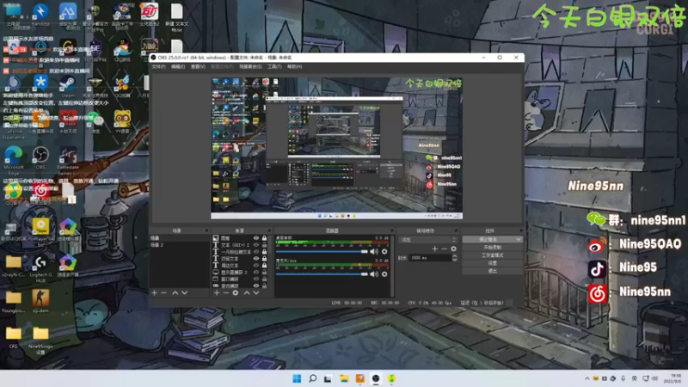Show hidden system tray icons chevron
The height and width of the screenshot is (387, 688).
point(587,378)
